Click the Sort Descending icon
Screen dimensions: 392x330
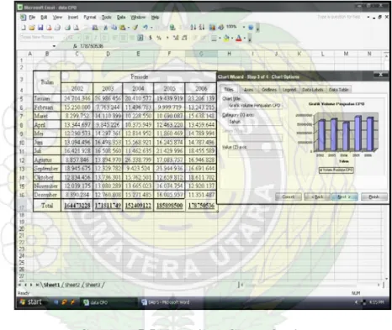pos(202,28)
